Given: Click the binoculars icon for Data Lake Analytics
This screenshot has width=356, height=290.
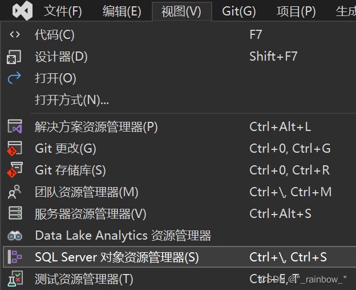Looking at the screenshot, I should point(14,236).
